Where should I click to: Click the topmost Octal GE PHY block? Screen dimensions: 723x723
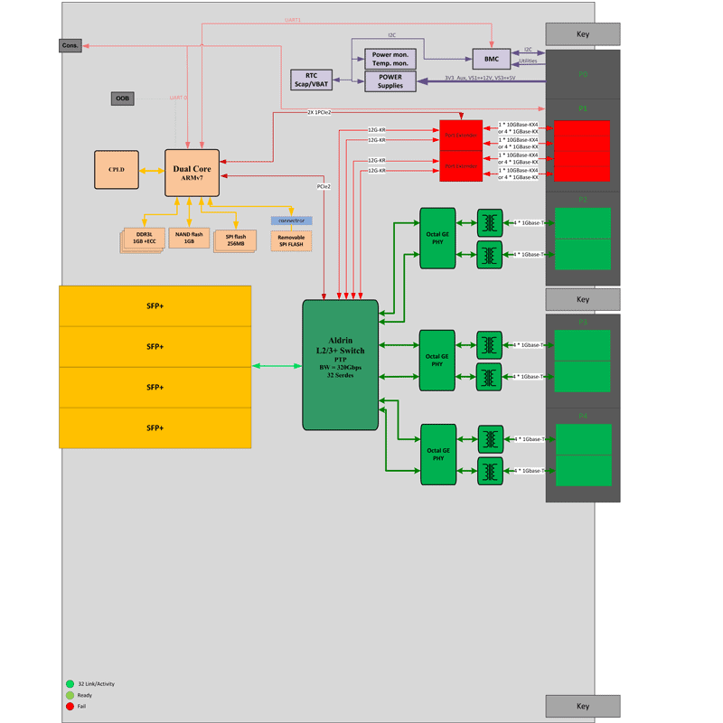pyautogui.click(x=437, y=238)
